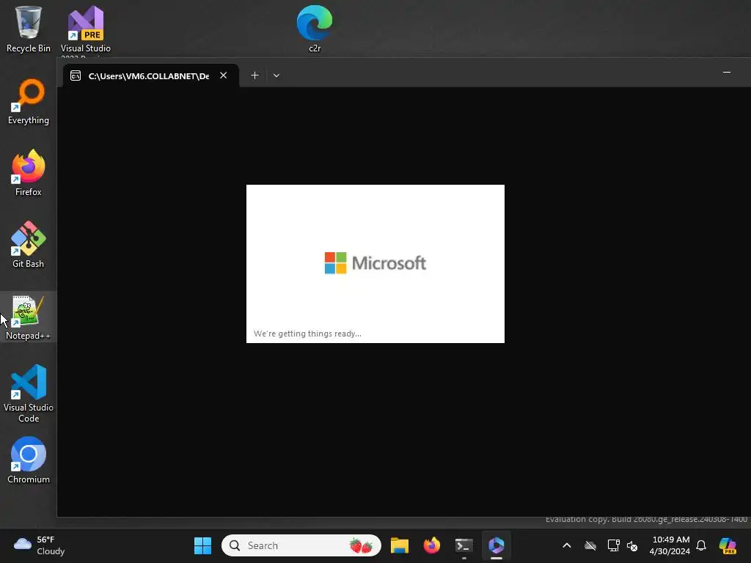Screen dimensions: 751x563
Task: Open the network status tray icon
Action: pos(613,545)
